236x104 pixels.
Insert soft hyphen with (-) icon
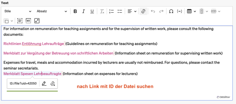pos(179,11)
